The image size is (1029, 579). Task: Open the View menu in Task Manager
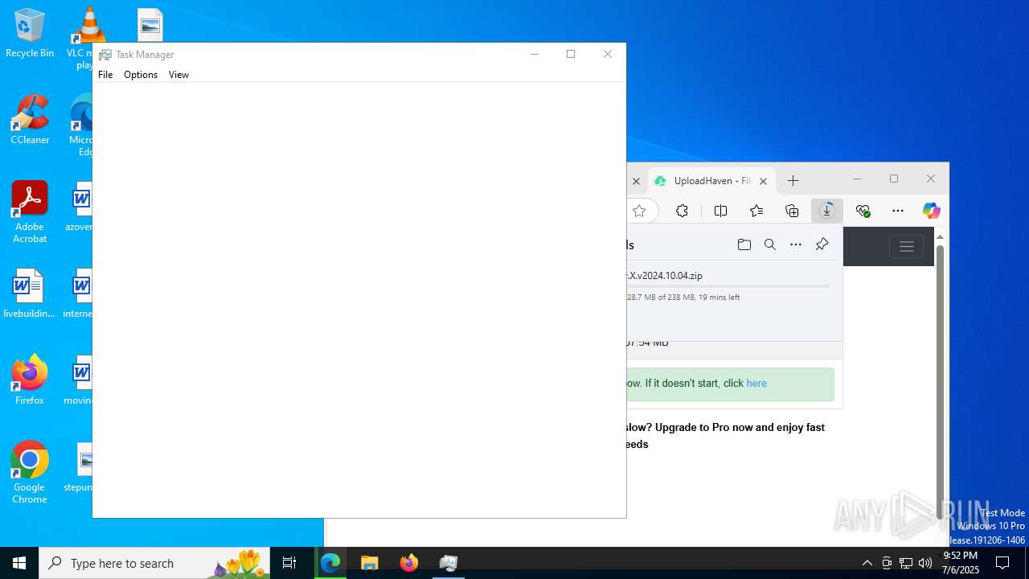[178, 75]
